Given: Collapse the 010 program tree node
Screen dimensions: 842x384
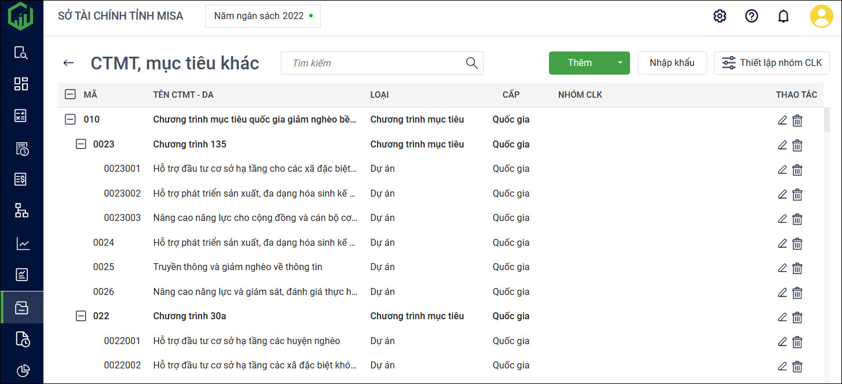Looking at the screenshot, I should click(x=70, y=120).
